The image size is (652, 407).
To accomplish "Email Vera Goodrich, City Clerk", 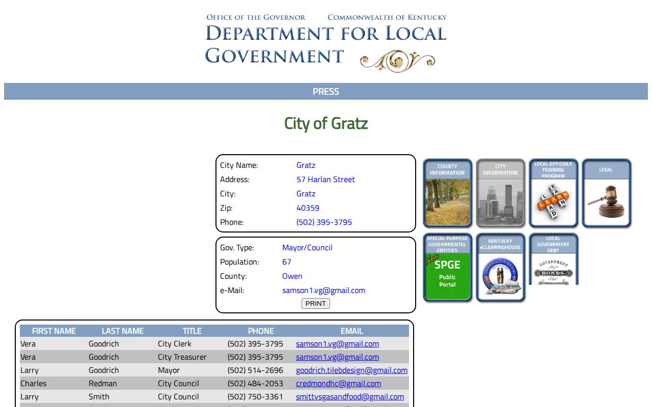I will (337, 344).
